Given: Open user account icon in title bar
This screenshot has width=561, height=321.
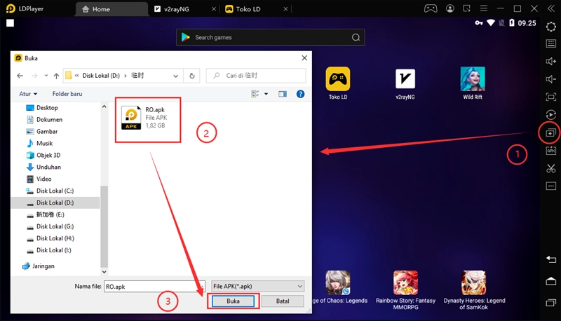Looking at the screenshot, I should coord(450,8).
